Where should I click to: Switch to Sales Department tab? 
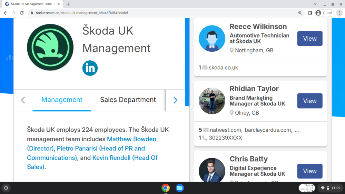tap(128, 100)
